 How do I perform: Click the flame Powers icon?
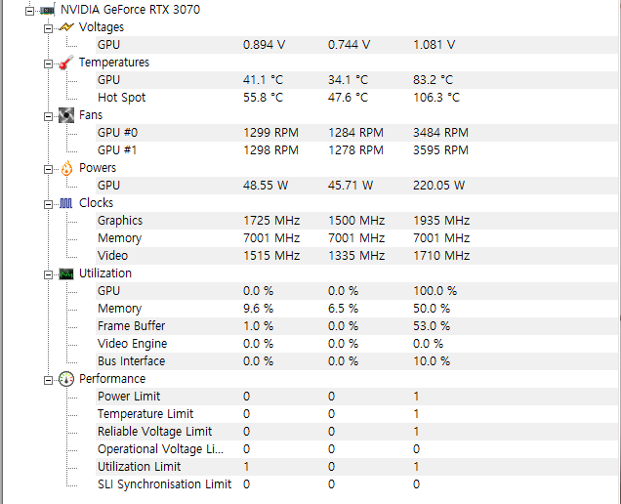pos(66,168)
